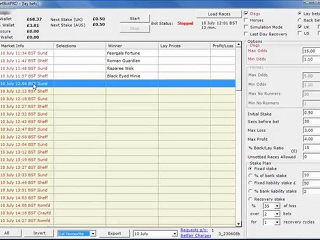Edit % bank liability stake value field
Image resolution: width=320 pixels, height=240 pixels.
311,191
